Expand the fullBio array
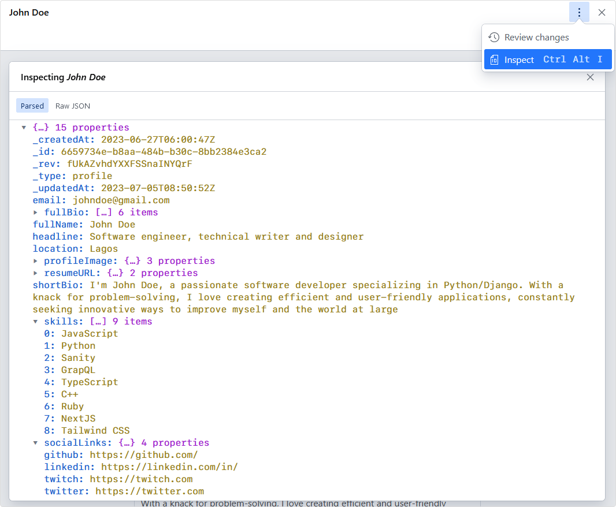616x507 pixels. click(x=35, y=213)
